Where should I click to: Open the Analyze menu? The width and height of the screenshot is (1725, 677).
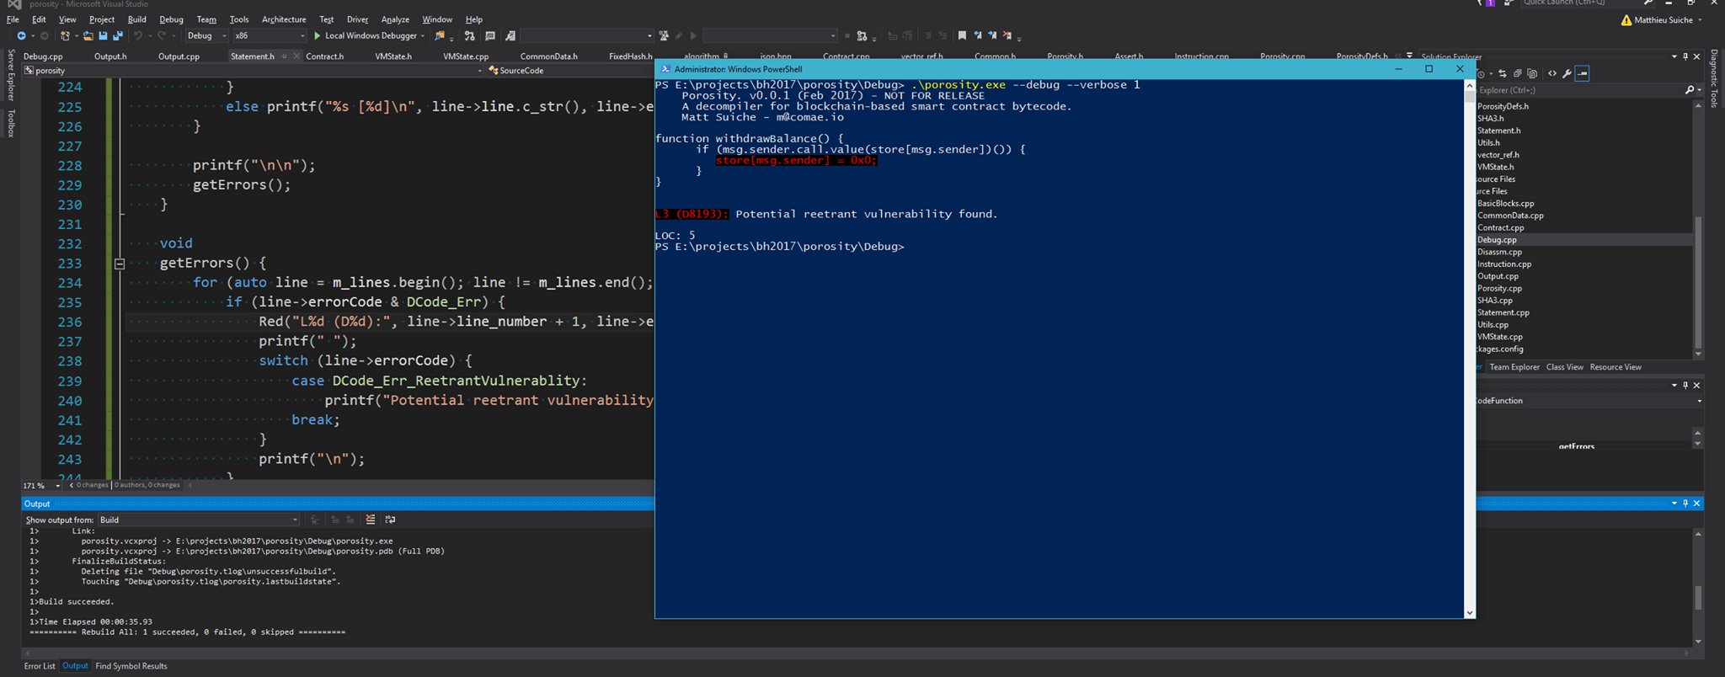pyautogui.click(x=395, y=19)
